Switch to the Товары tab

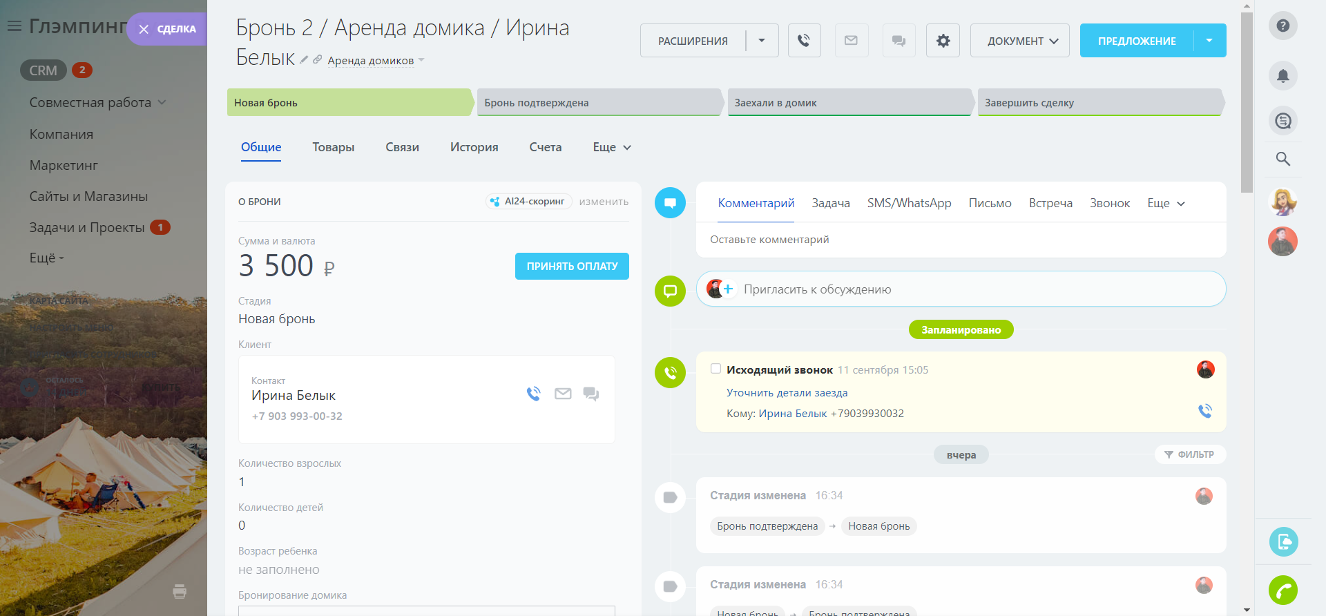pyautogui.click(x=333, y=147)
